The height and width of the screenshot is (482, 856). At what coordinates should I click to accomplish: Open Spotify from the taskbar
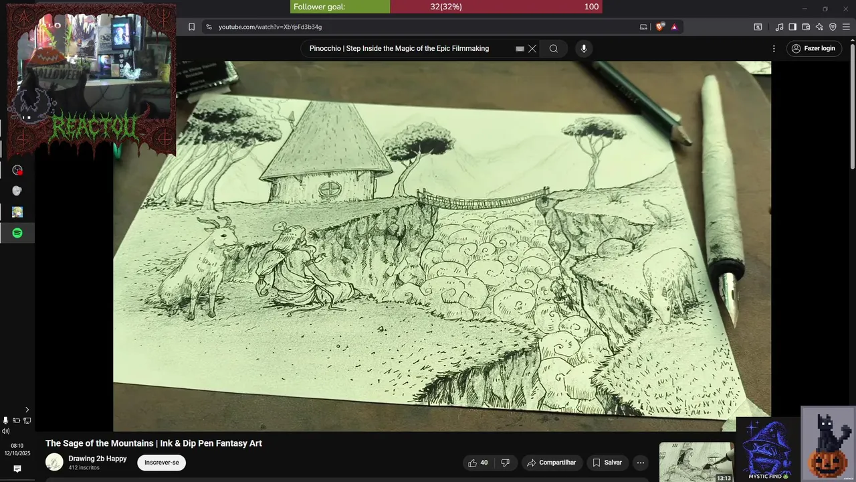tap(17, 233)
